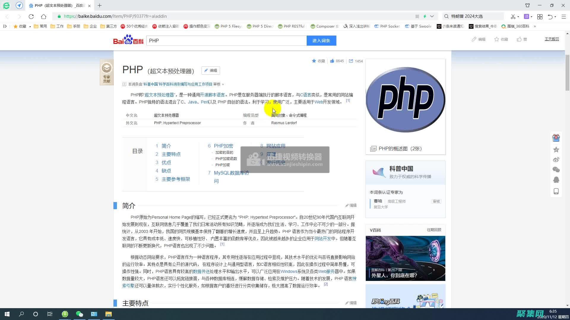The height and width of the screenshot is (320, 570).
Task: Open the translate tool in the toolbar
Action: click(526, 16)
